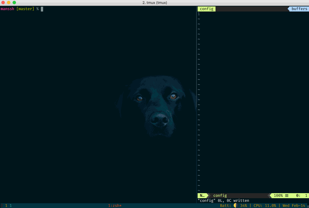
Task: Click the vim Normal mode indicator
Action: (202, 195)
